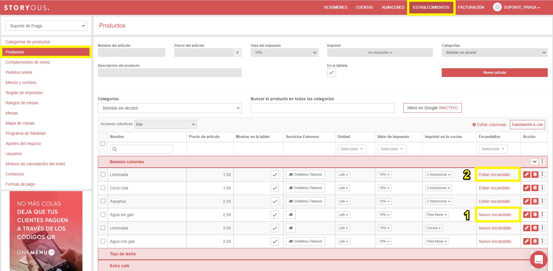Click Nuevo escandallo for Agua con gas

coord(495,241)
